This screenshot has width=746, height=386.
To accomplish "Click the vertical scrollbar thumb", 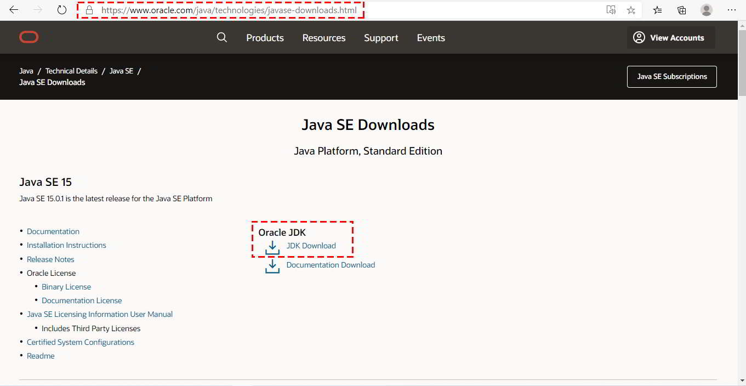I will pyautogui.click(x=742, y=63).
